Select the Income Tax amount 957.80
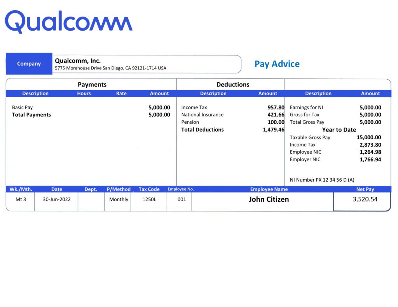 click(x=276, y=108)
